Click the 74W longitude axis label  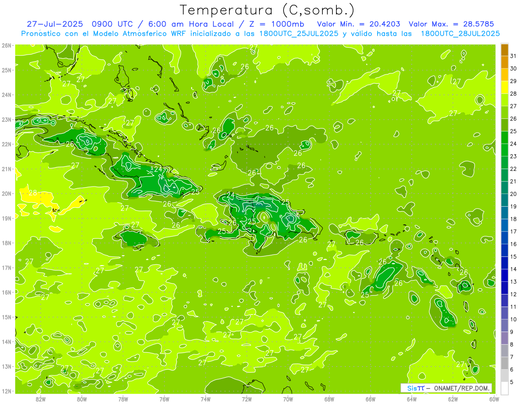click(205, 399)
